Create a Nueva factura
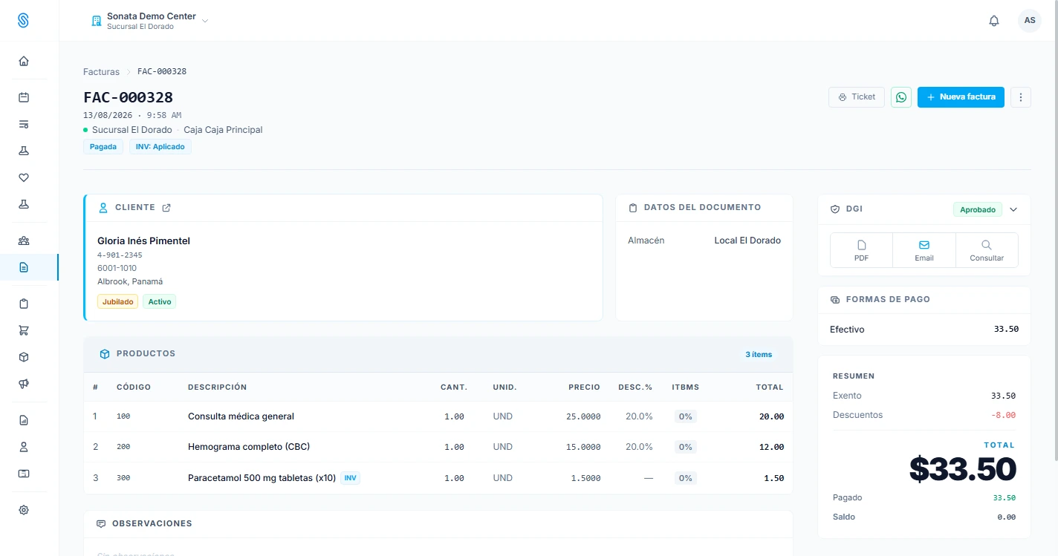This screenshot has height=556, width=1058. pyautogui.click(x=961, y=97)
